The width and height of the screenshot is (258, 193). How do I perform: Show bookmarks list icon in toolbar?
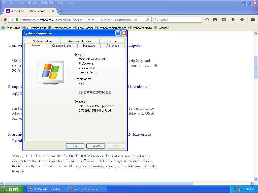coord(215,20)
